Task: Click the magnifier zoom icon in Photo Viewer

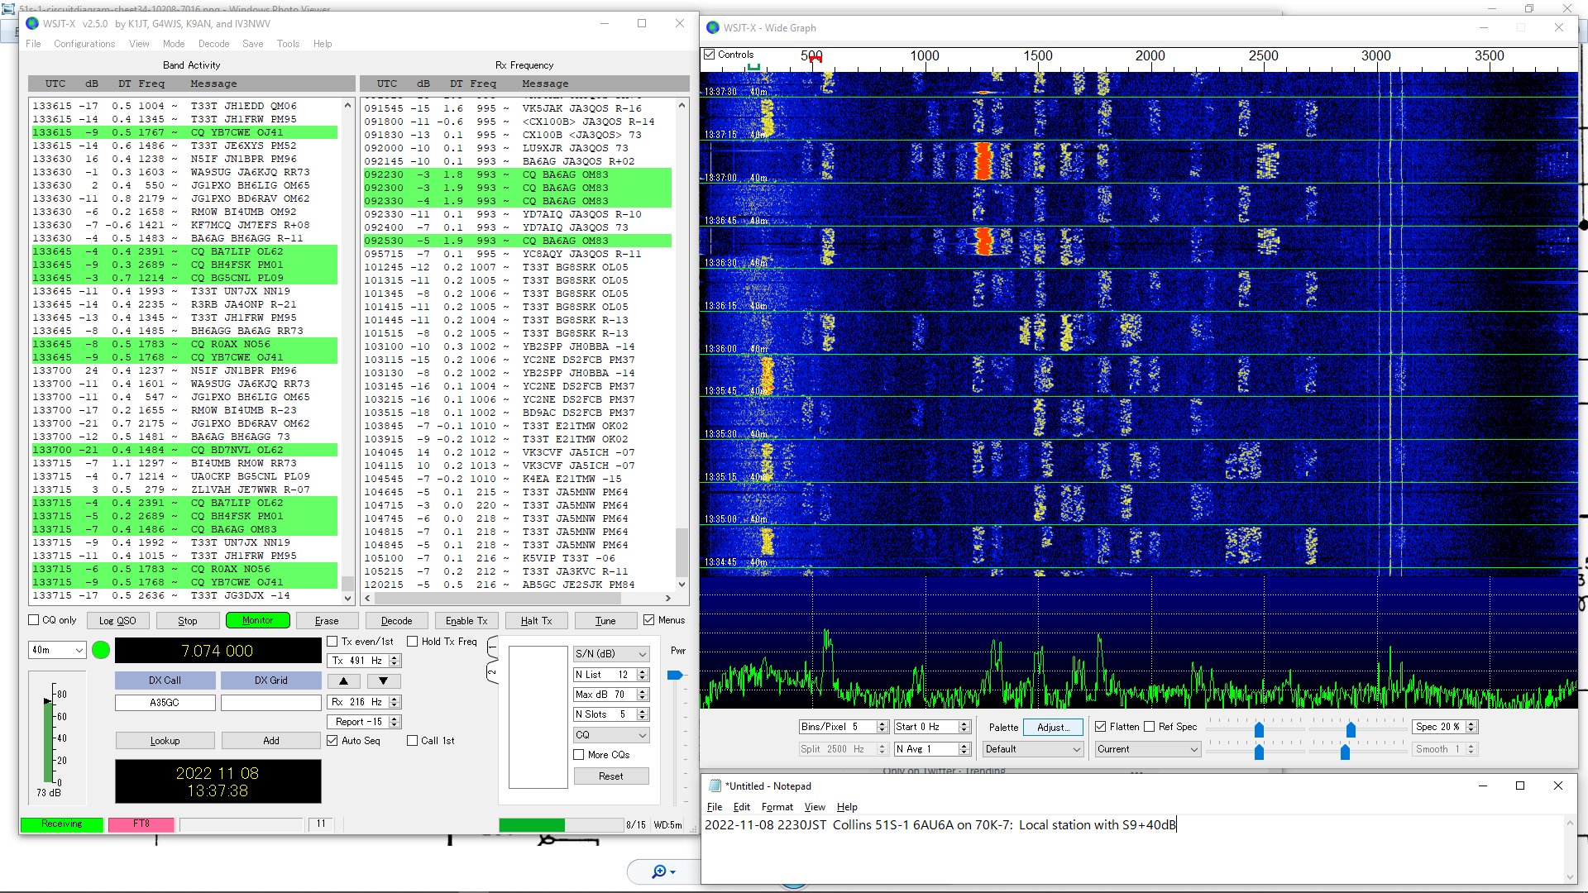Action: 659,872
